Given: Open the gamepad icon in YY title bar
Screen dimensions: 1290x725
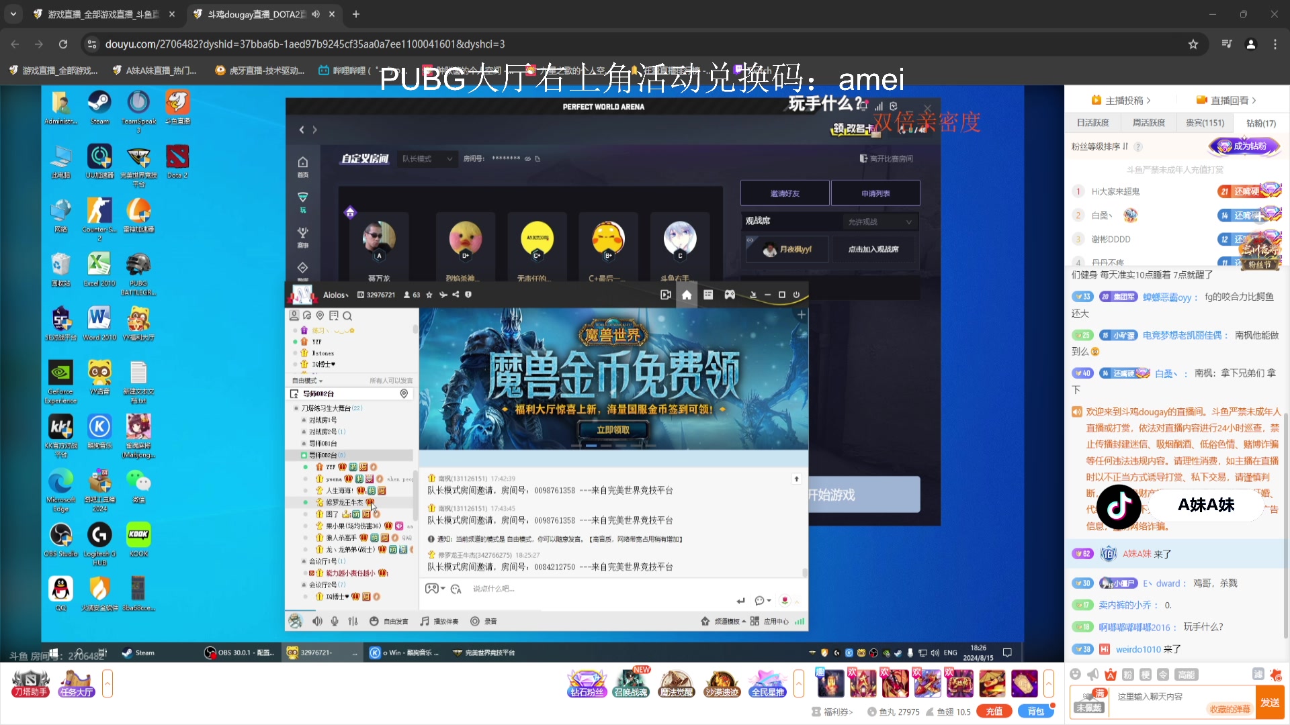Looking at the screenshot, I should click(x=730, y=295).
